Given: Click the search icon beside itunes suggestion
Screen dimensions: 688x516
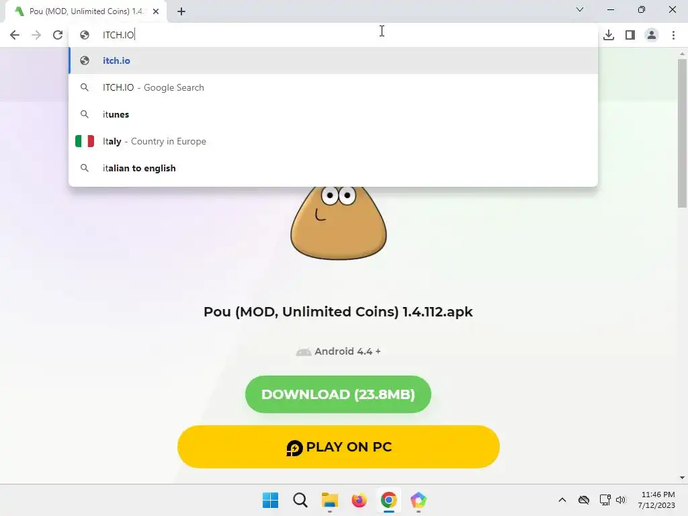Looking at the screenshot, I should point(85,114).
